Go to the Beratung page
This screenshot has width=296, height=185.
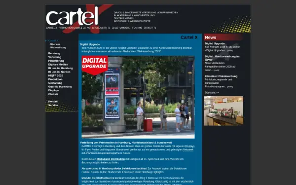click(54, 53)
